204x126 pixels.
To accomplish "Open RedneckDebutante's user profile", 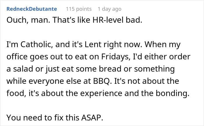I will click(x=32, y=9).
